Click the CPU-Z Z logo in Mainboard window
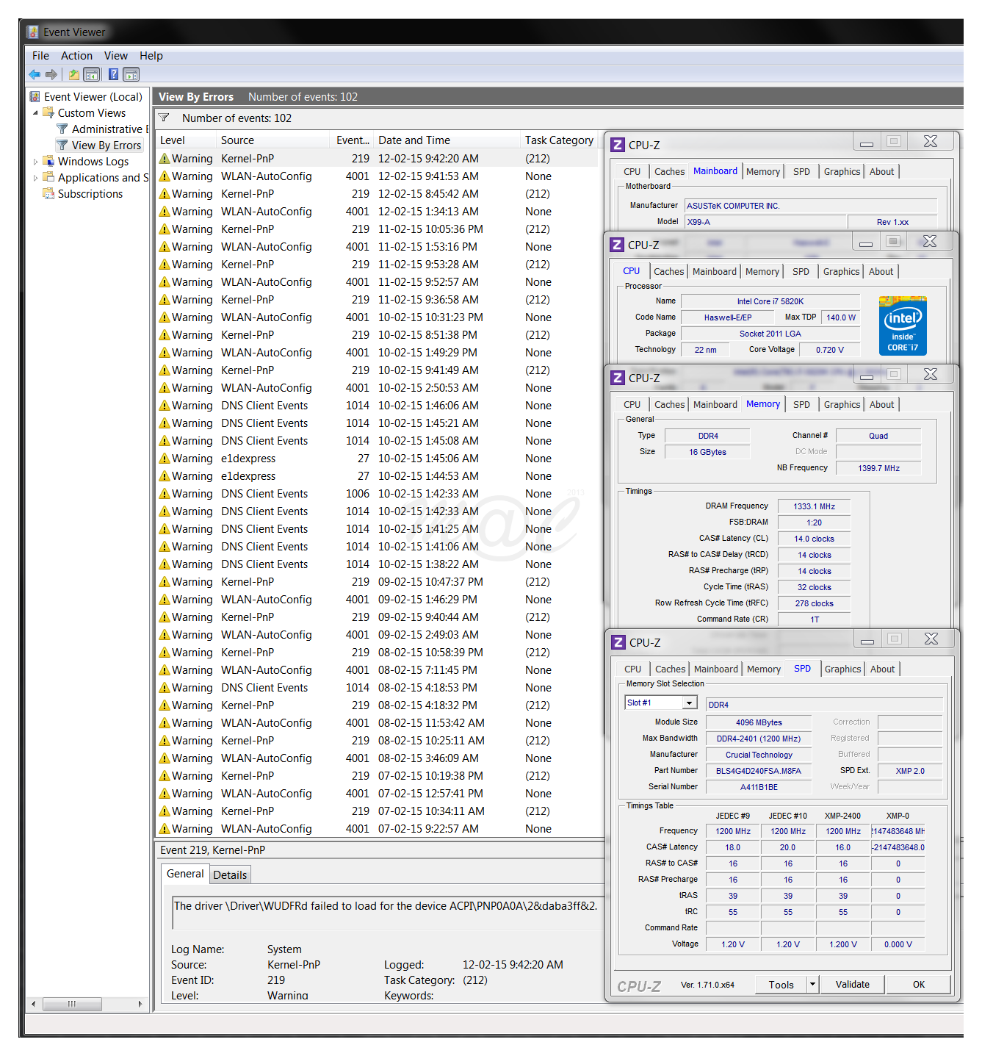The width and height of the screenshot is (982, 1056). [x=618, y=145]
